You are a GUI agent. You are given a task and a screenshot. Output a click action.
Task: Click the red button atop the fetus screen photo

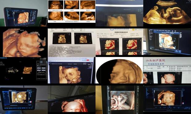pos(87,60)
